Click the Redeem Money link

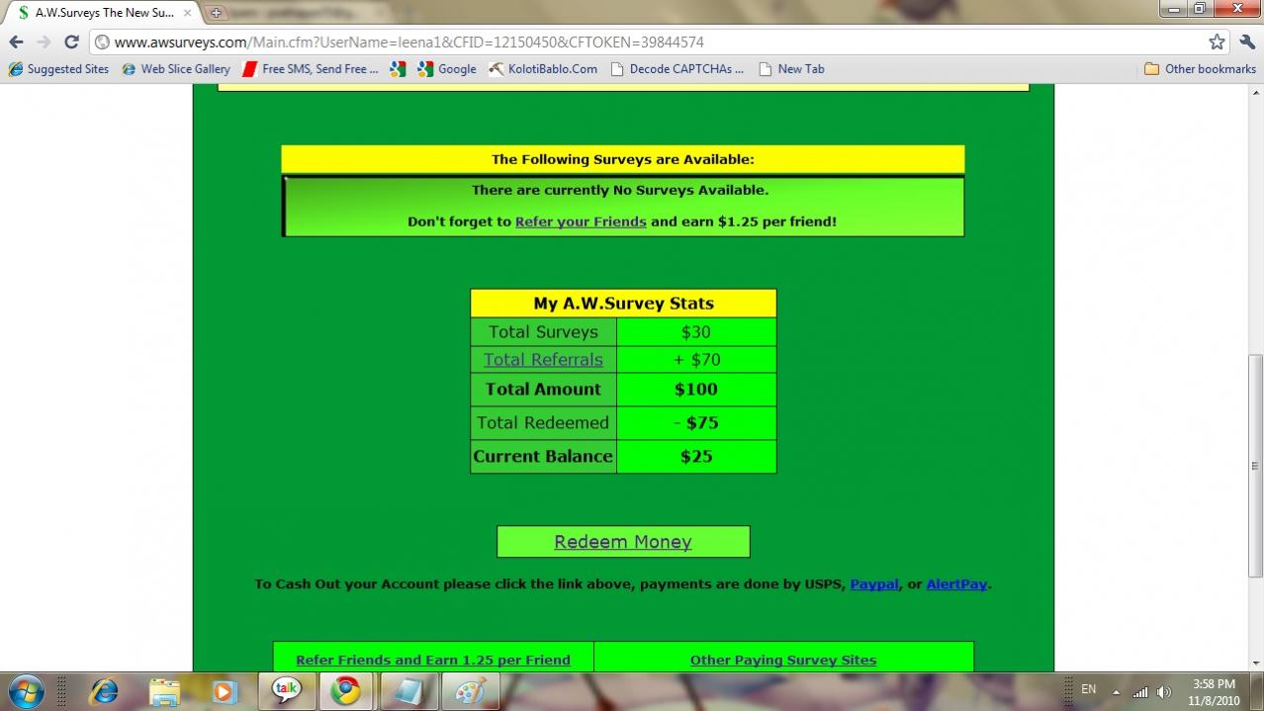coord(623,542)
